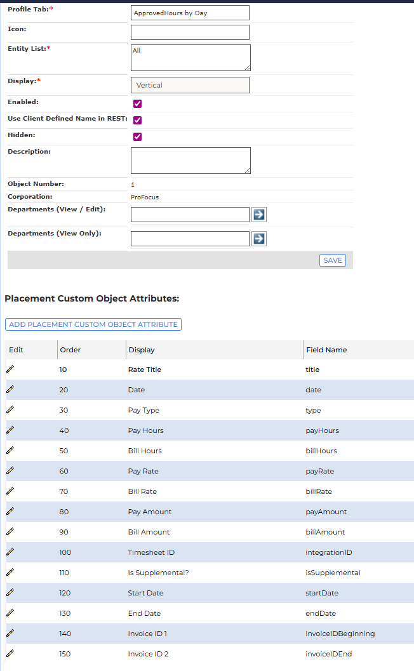The height and width of the screenshot is (671, 414).
Task: Click pencil icon beside Pay Amount
Action: click(x=10, y=511)
